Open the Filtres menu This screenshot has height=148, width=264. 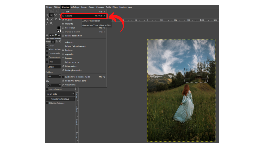tap(115, 7)
